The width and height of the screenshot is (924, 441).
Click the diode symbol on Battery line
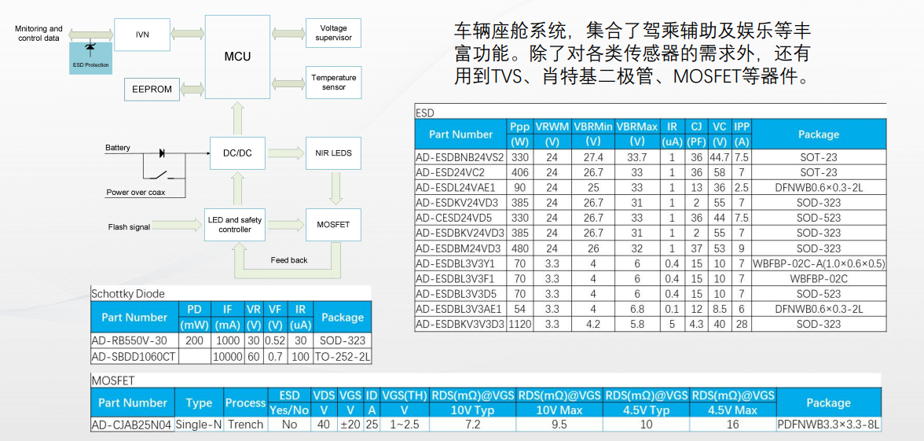[x=163, y=153]
